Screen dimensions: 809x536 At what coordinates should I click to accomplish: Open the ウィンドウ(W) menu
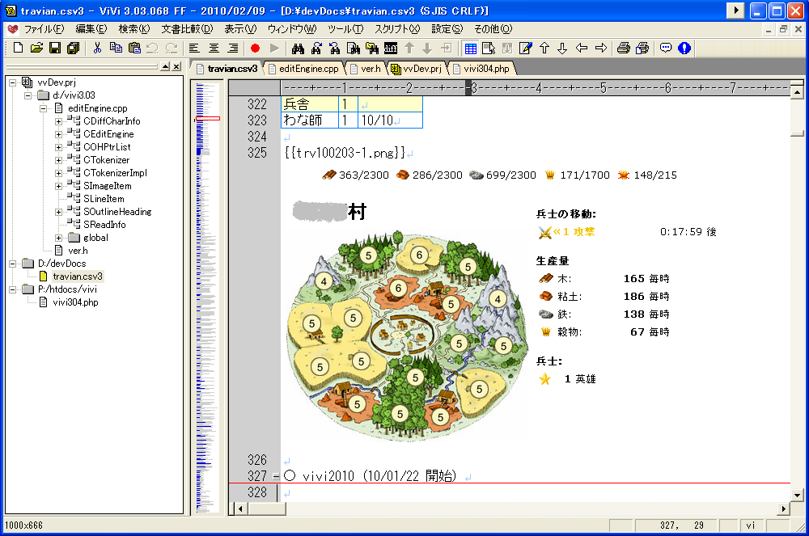(x=292, y=29)
